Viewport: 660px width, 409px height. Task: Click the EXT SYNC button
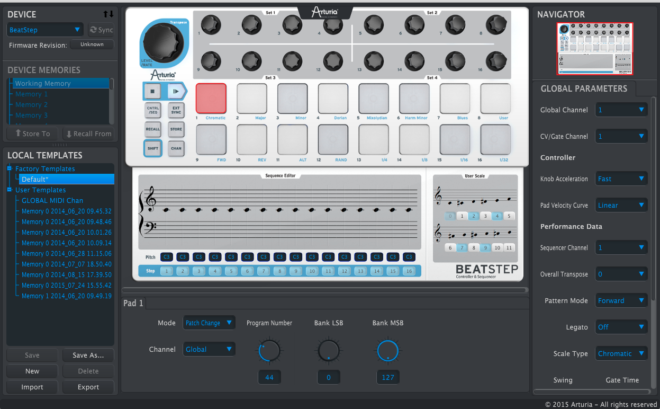176,110
